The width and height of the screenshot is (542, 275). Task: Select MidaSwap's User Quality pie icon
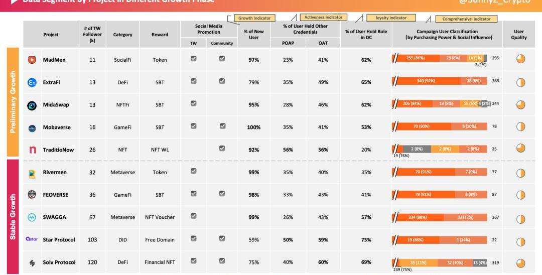520,105
